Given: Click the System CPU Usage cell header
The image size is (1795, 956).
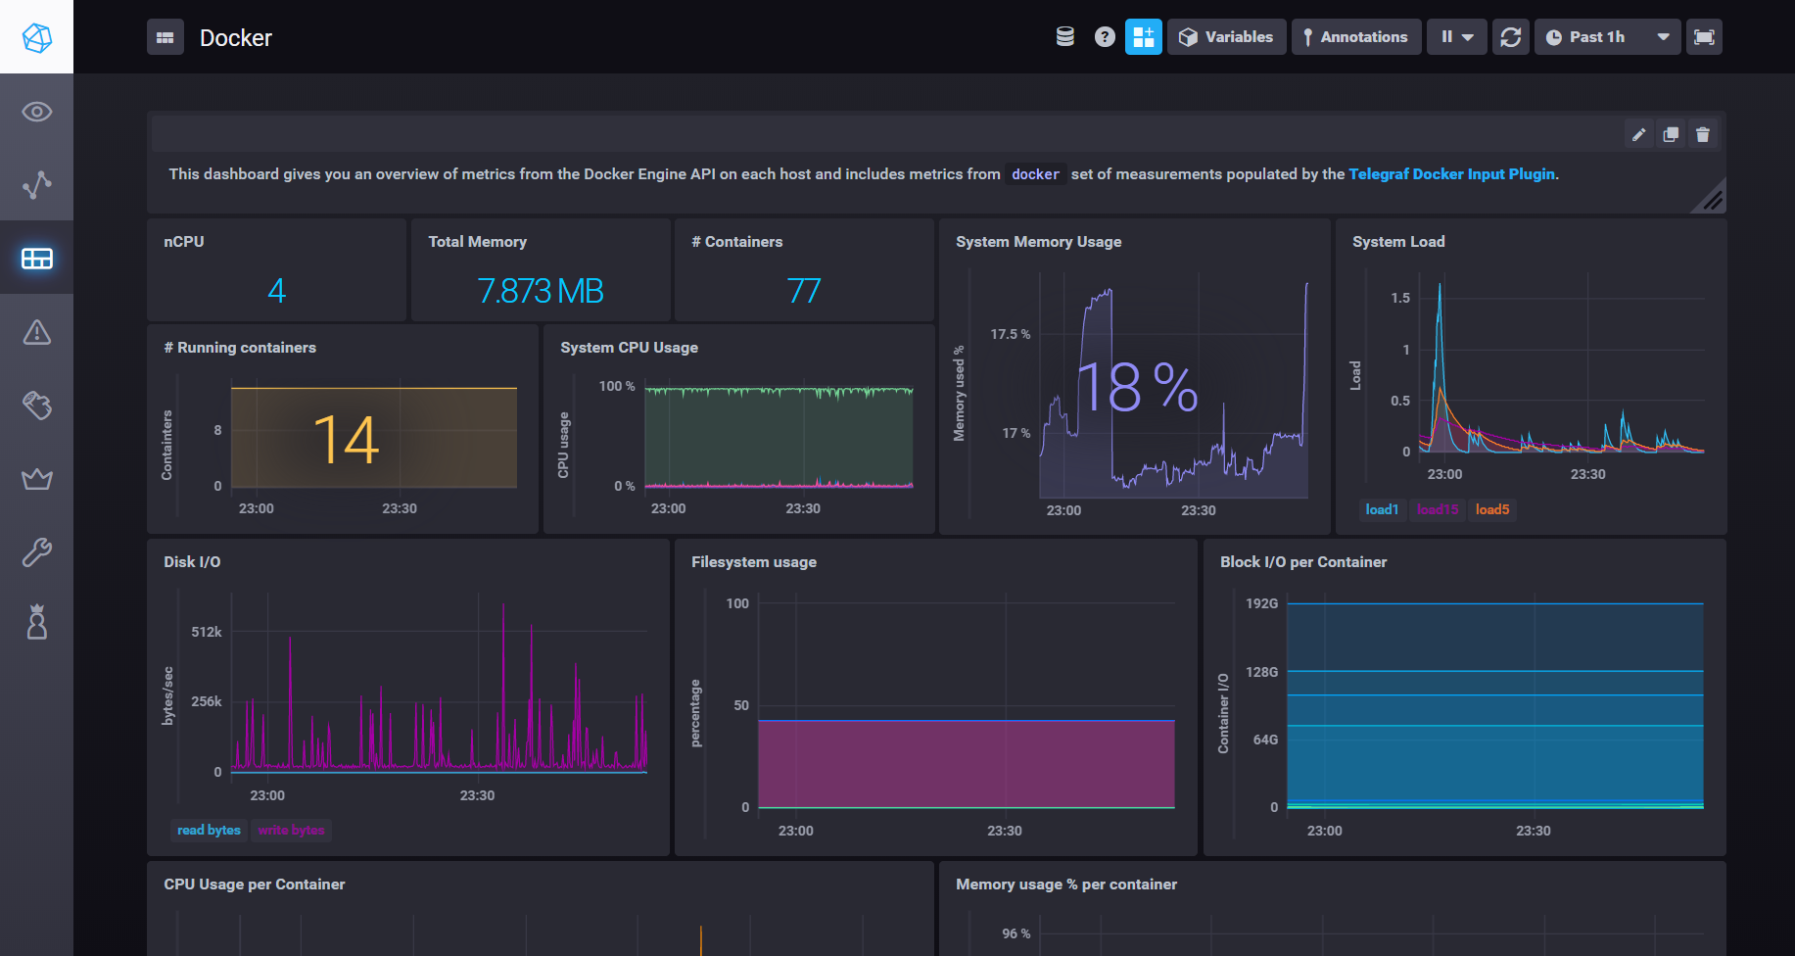Looking at the screenshot, I should click(629, 348).
